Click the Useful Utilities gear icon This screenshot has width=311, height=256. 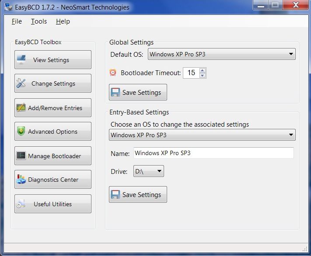[x=21, y=204]
